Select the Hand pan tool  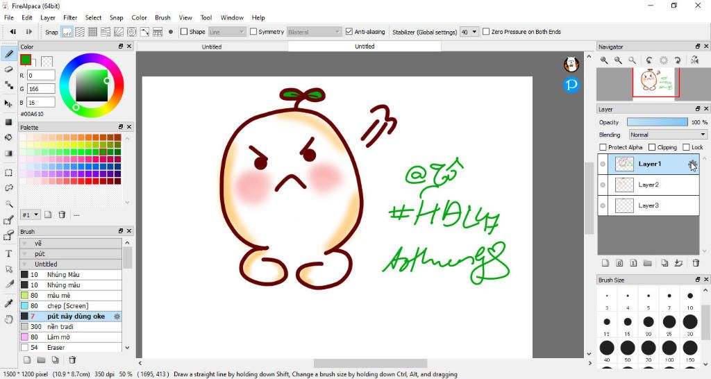[x=8, y=319]
